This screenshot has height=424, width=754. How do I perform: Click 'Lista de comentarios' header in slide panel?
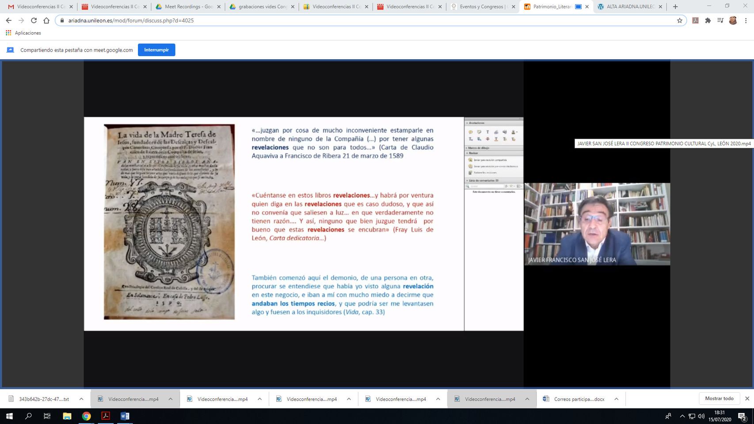(x=484, y=181)
